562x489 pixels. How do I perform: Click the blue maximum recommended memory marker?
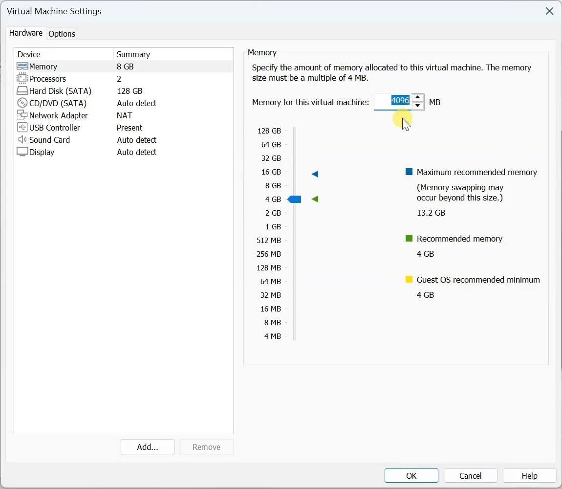(x=315, y=174)
